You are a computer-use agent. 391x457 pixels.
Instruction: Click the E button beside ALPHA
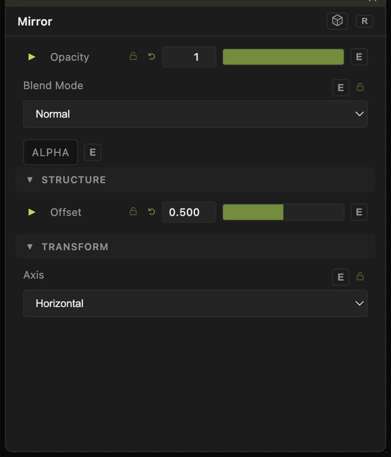(93, 152)
